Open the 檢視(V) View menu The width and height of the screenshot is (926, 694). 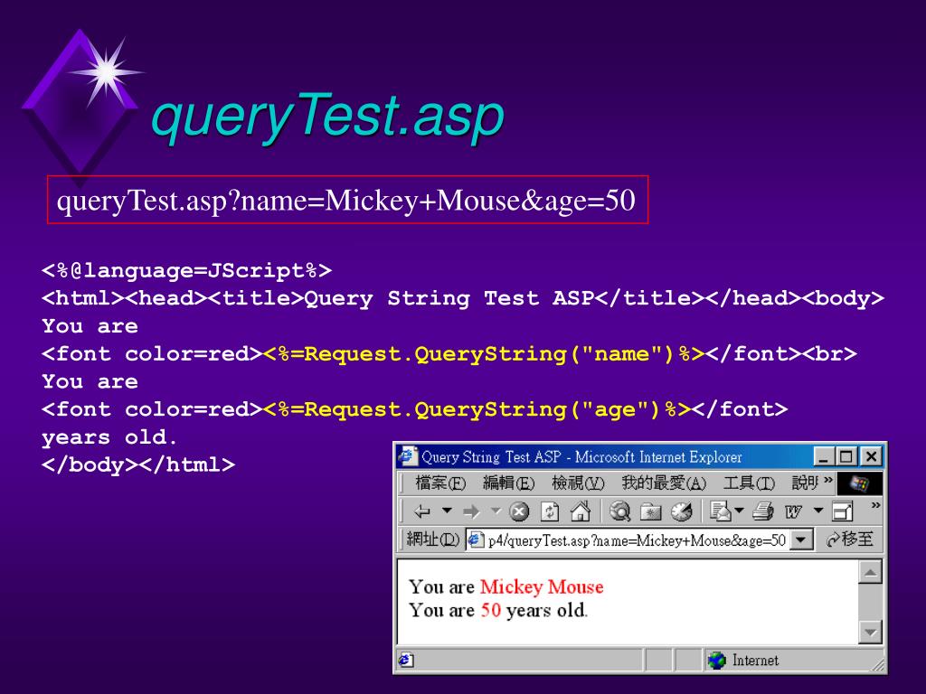tap(578, 483)
